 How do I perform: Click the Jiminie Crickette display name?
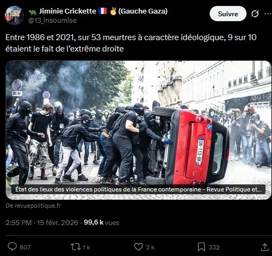pyautogui.click(x=67, y=11)
